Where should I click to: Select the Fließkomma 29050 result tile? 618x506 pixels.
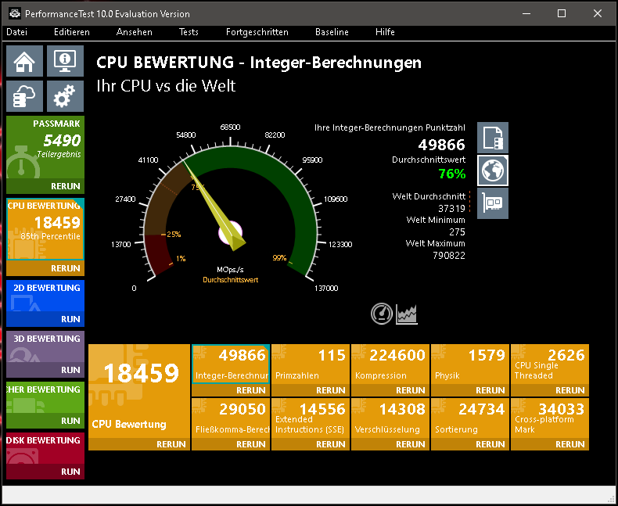231,418
